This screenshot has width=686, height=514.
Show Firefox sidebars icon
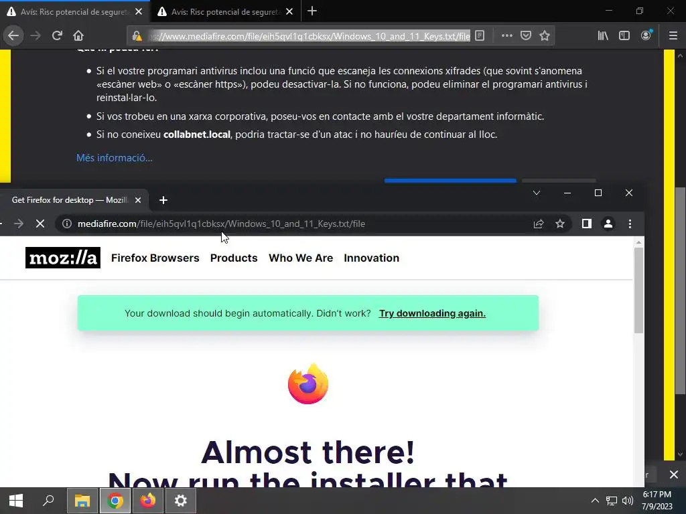(624, 35)
